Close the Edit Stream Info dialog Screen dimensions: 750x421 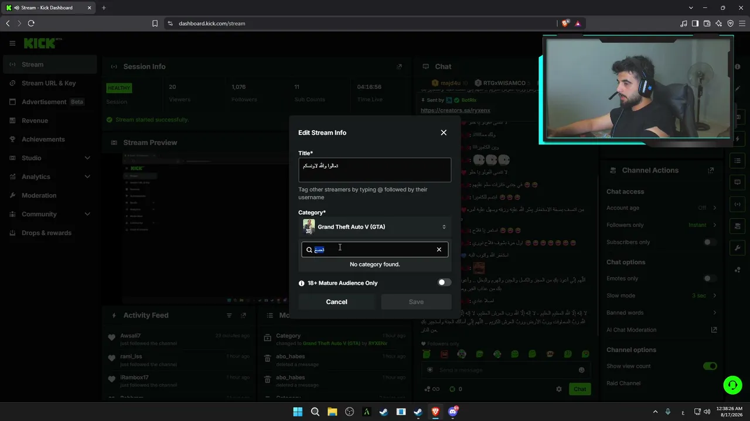(444, 133)
